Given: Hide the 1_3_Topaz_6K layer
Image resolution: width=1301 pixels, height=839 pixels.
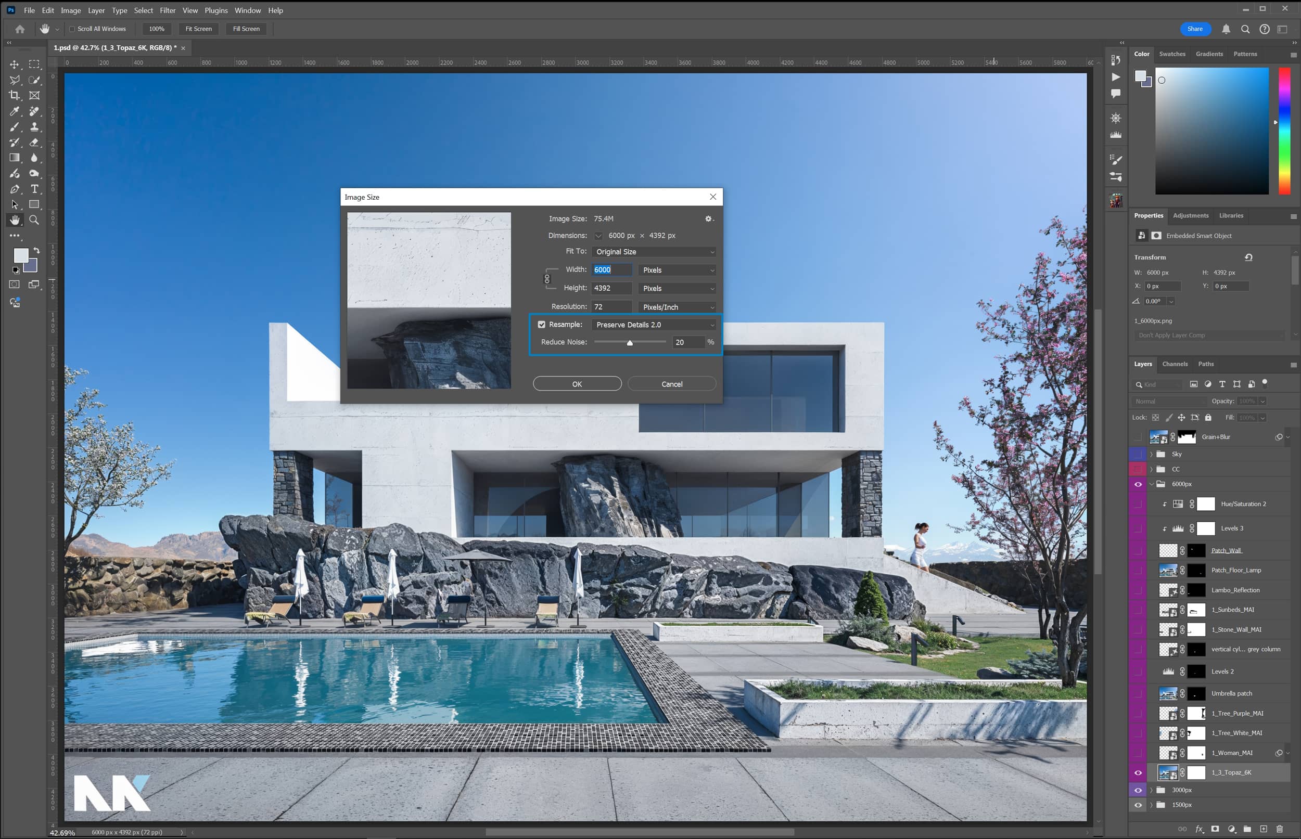Looking at the screenshot, I should 1138,772.
